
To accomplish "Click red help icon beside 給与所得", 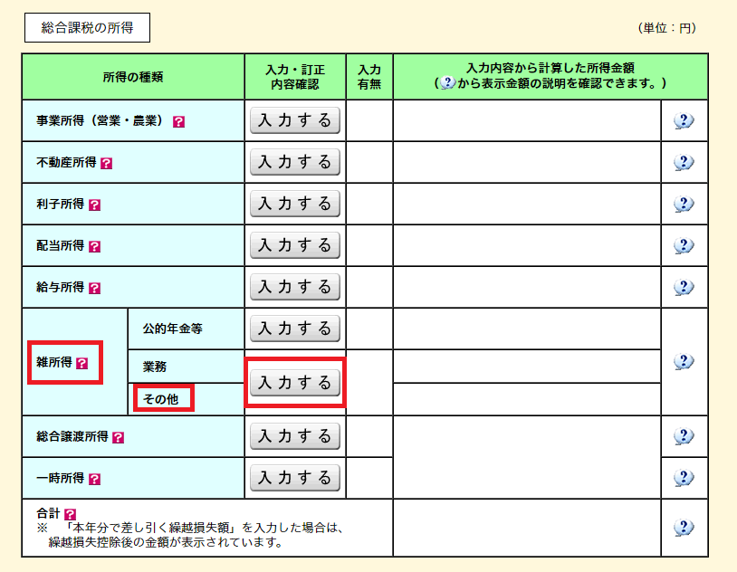I will point(95,288).
